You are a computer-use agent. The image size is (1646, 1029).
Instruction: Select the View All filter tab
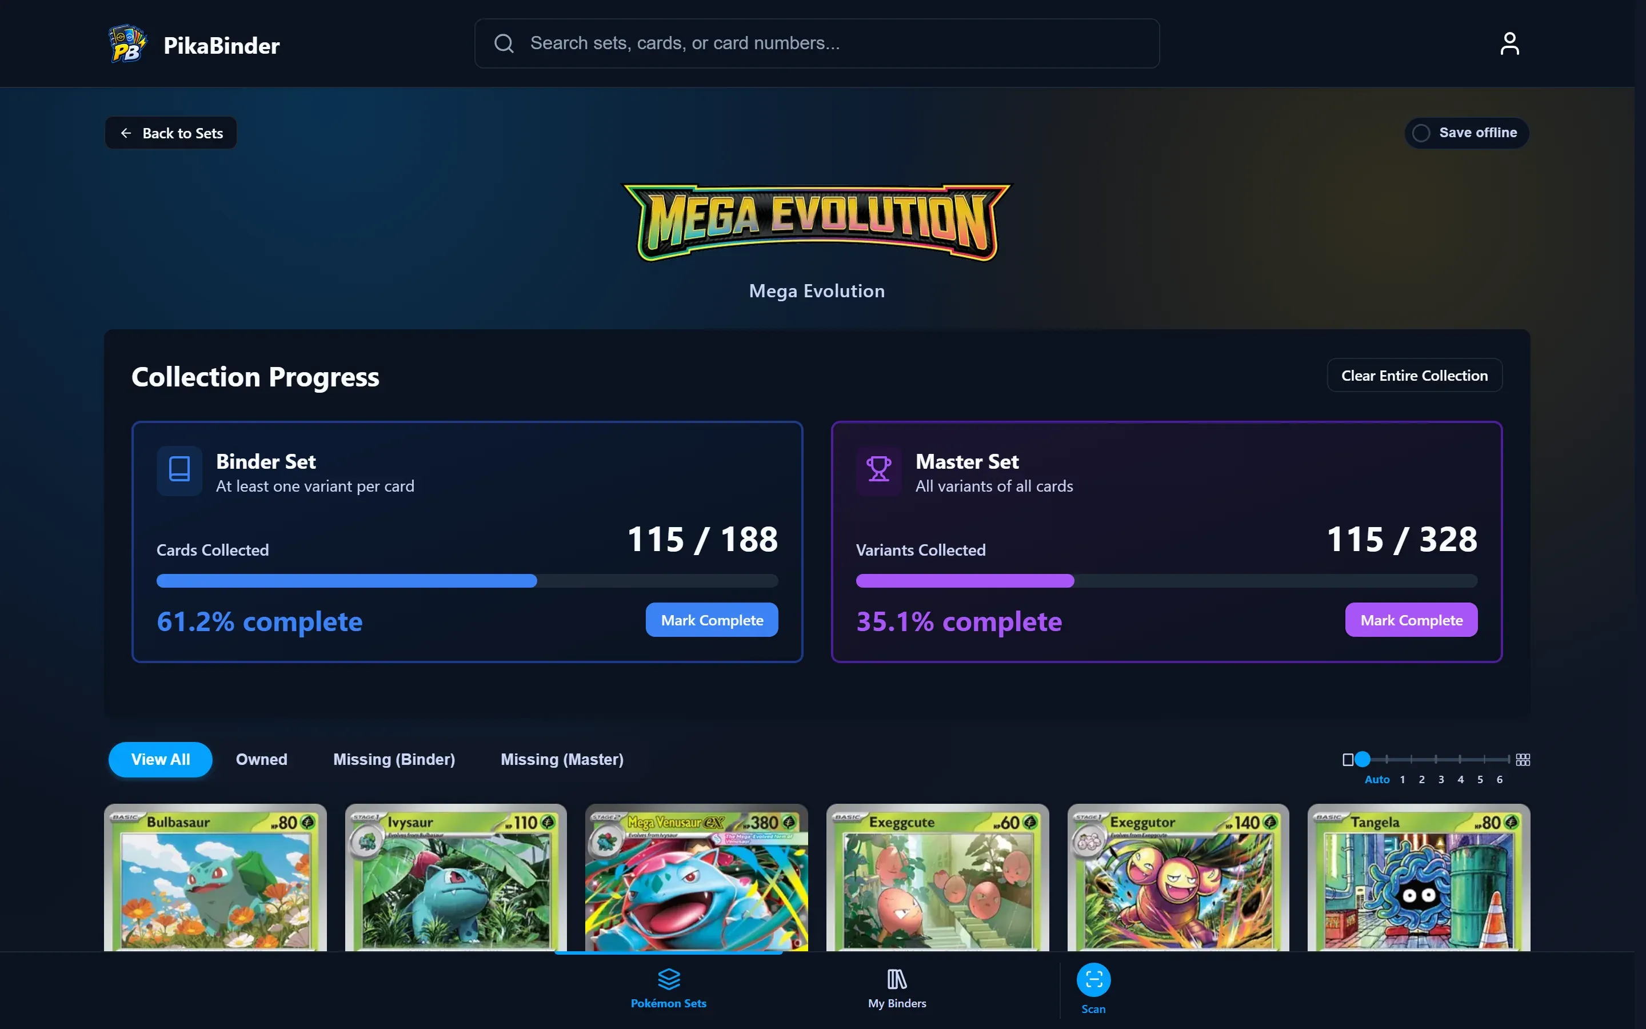pos(161,760)
